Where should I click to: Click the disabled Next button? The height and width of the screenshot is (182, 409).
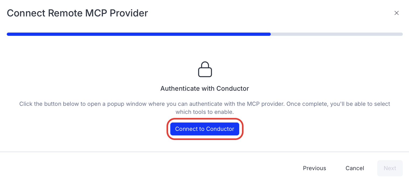pyautogui.click(x=390, y=168)
